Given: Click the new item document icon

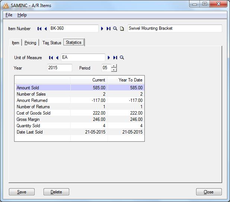Looking at the screenshot, I should [122, 29].
